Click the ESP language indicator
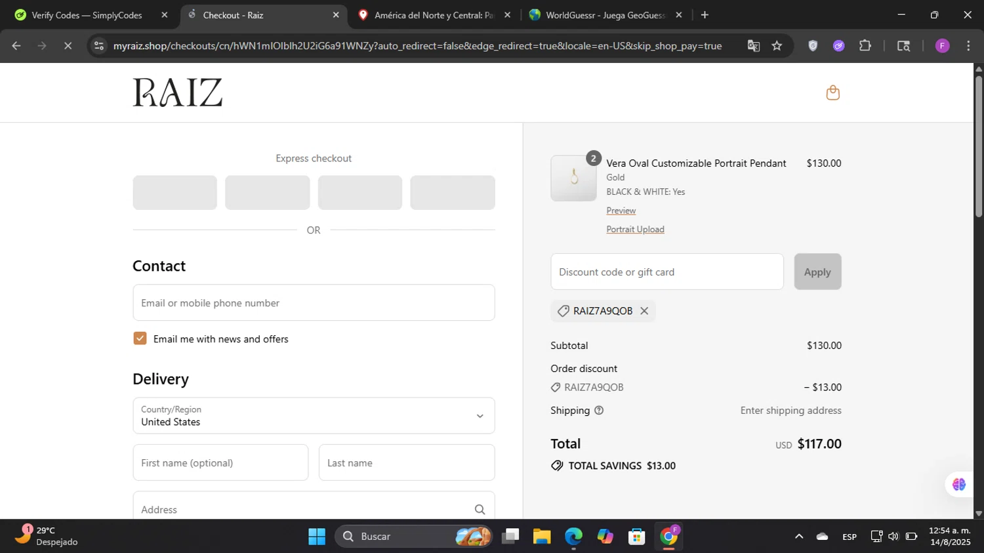984x553 pixels. click(849, 537)
